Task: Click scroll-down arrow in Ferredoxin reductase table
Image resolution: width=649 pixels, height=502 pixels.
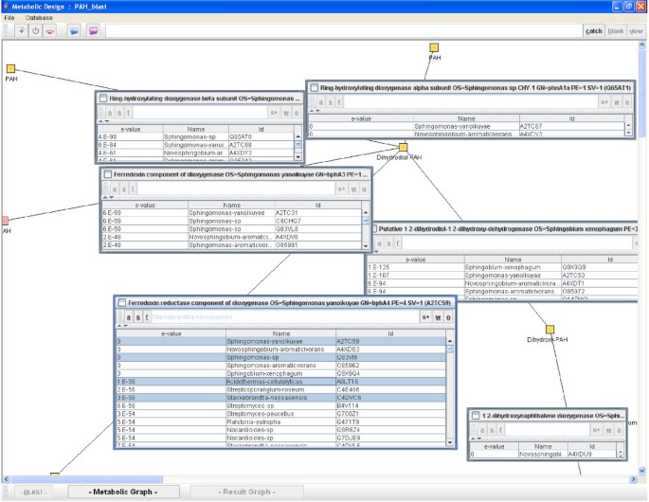Action: [450, 442]
